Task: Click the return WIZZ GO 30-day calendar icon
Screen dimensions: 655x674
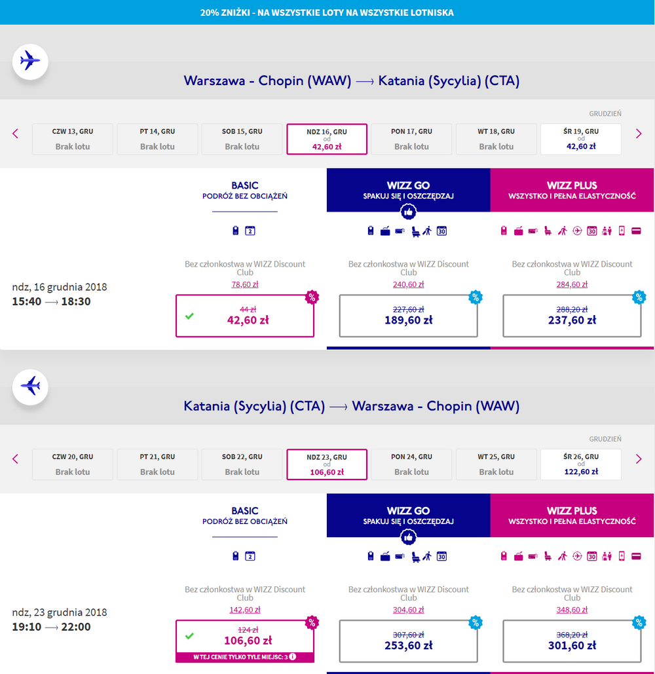Action: (x=442, y=557)
